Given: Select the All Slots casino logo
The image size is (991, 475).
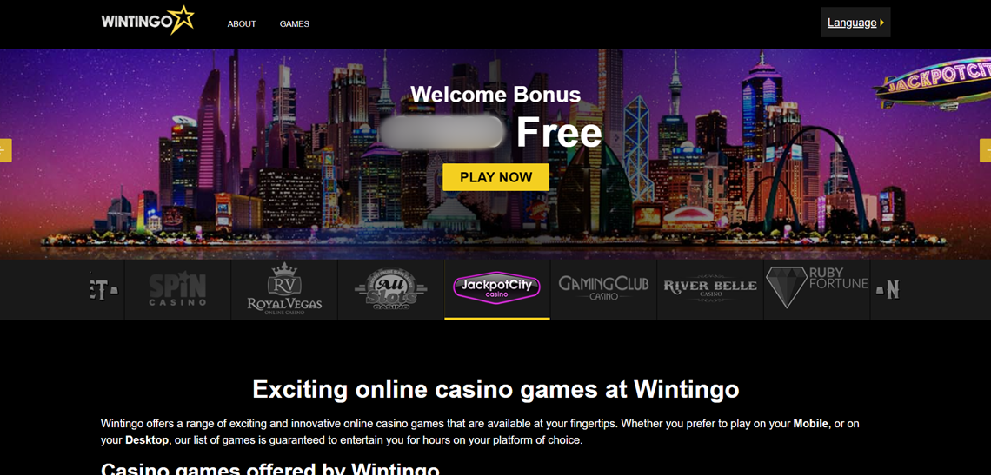Looking at the screenshot, I should (390, 289).
